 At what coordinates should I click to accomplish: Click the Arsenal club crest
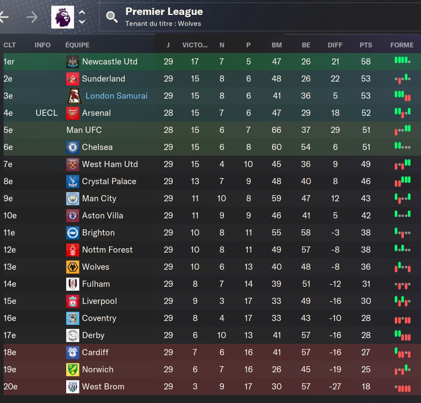pyautogui.click(x=72, y=113)
